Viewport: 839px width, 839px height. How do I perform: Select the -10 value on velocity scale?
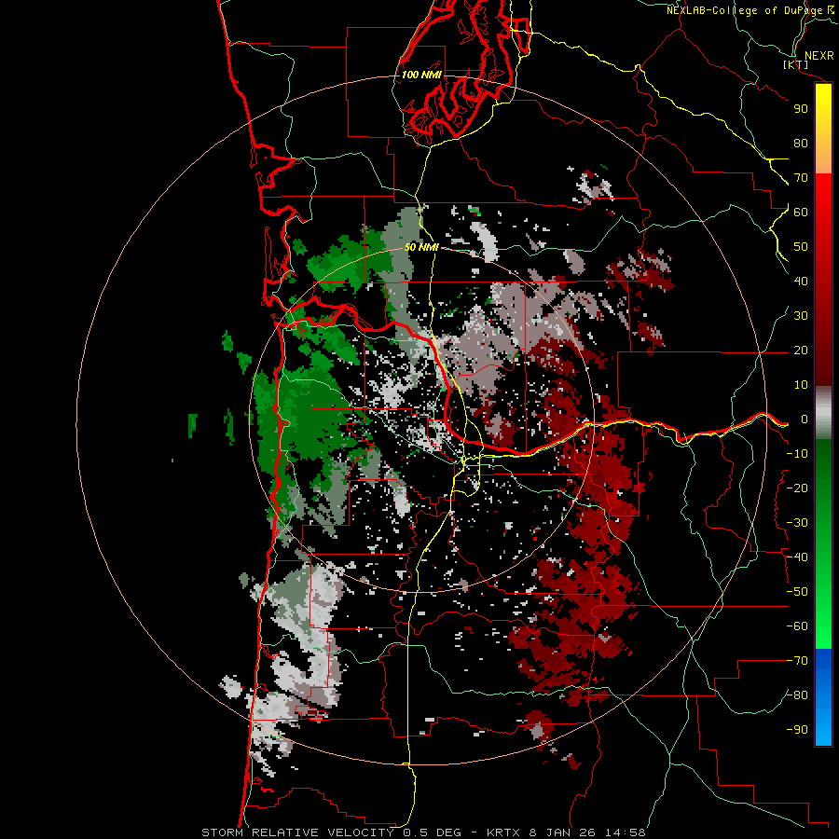pyautogui.click(x=797, y=454)
